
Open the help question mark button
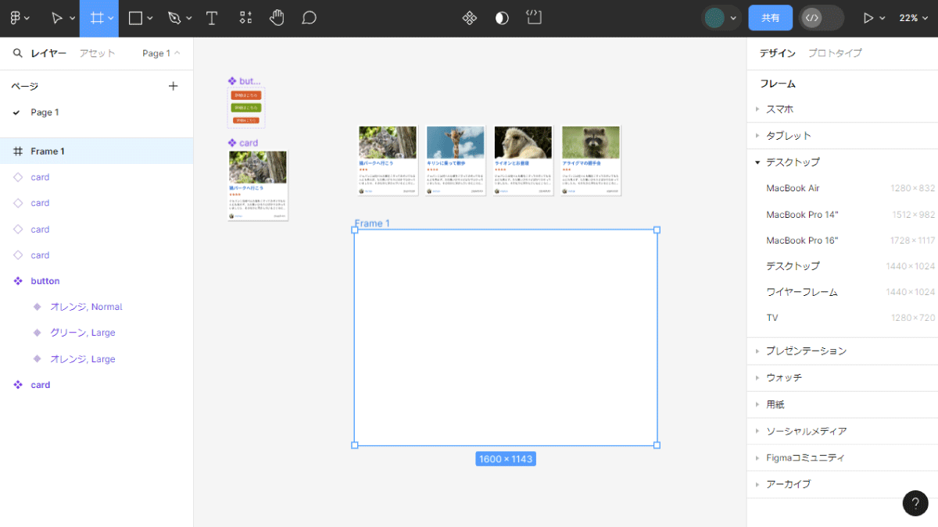click(915, 503)
